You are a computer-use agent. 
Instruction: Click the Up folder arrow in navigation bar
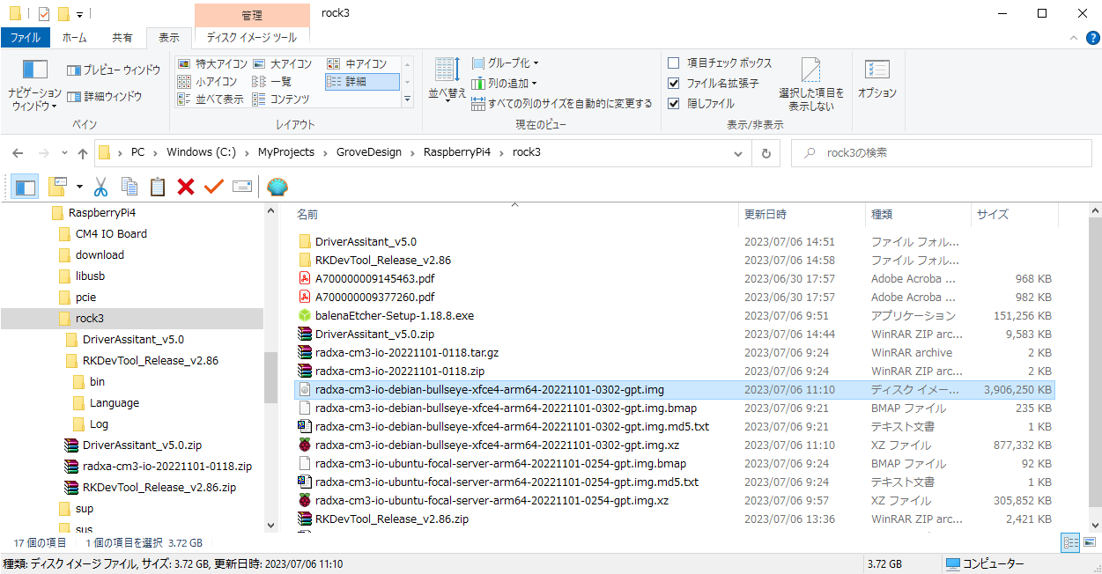(83, 153)
